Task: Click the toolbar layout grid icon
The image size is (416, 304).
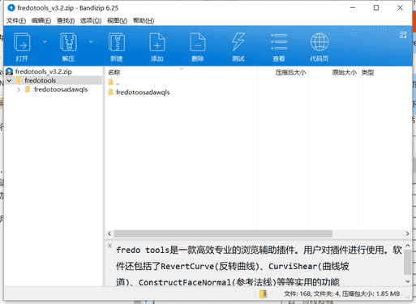Action: [403, 35]
